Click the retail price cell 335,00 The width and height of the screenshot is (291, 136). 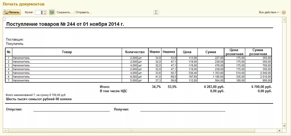(x=235, y=77)
